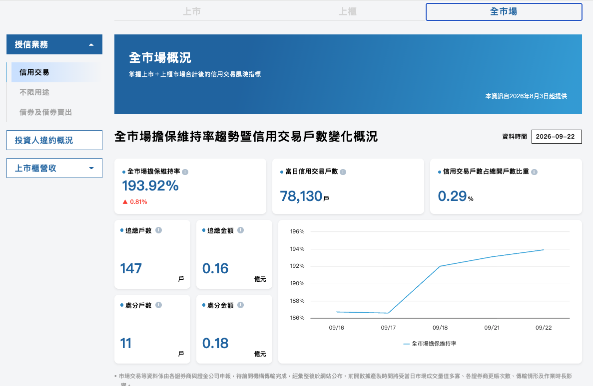This screenshot has width=593, height=386.
Task: Show info icon next to 處分戶數
Action: tap(159, 305)
